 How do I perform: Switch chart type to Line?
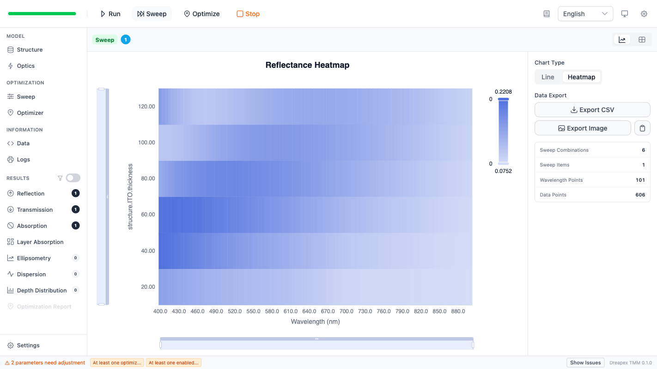548,77
